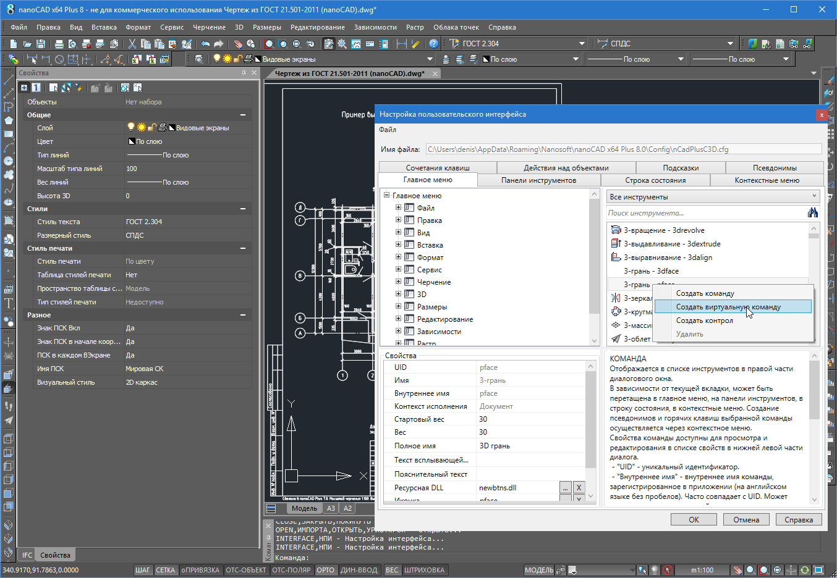This screenshot has width=837, height=578.
Task: Click the Save diskette icon
Action: (x=41, y=44)
